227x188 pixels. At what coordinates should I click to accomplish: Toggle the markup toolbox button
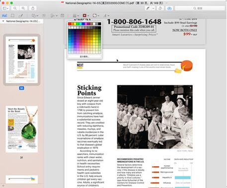(169, 8)
